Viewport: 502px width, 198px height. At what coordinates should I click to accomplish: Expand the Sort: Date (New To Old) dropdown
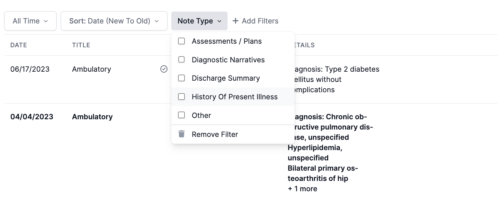(x=114, y=21)
